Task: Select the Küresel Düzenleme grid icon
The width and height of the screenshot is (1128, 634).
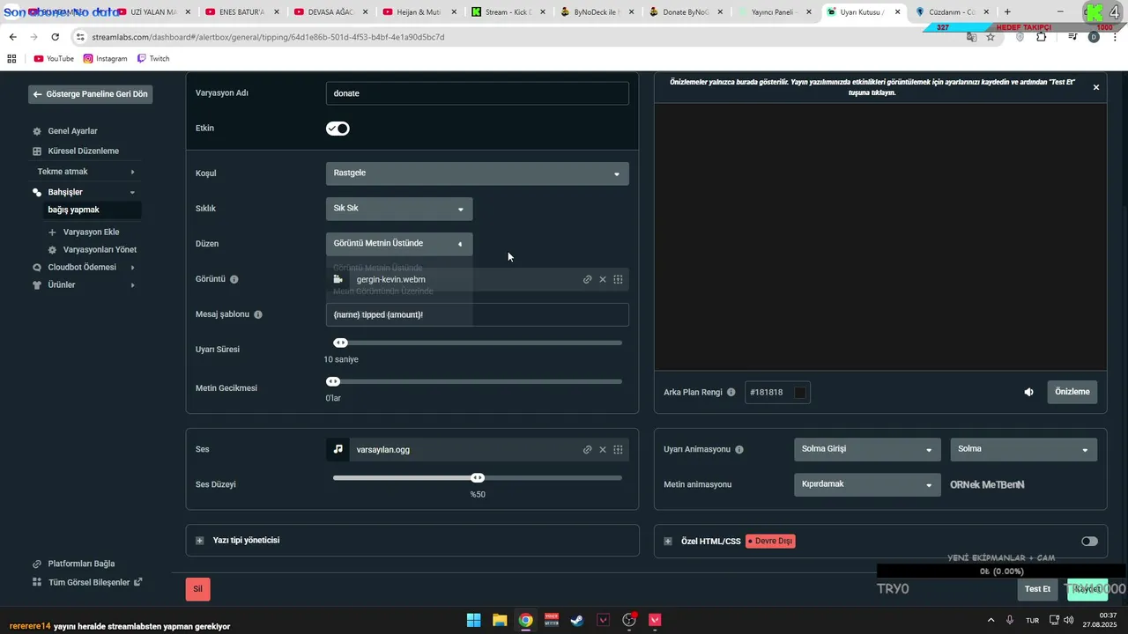Action: pos(37,151)
